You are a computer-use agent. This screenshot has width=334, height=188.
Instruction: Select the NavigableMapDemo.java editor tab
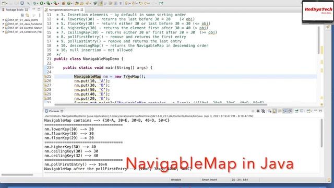pyautogui.click(x=64, y=10)
